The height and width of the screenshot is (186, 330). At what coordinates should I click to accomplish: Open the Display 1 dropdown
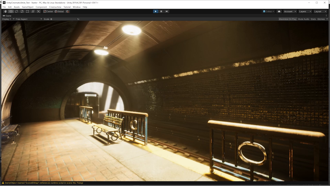point(8,19)
